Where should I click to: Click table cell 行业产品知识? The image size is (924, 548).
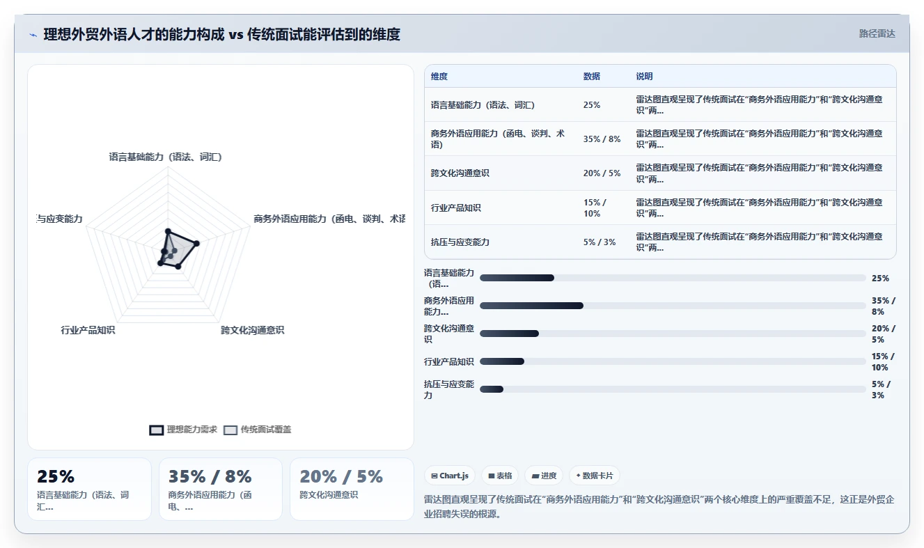coord(456,208)
